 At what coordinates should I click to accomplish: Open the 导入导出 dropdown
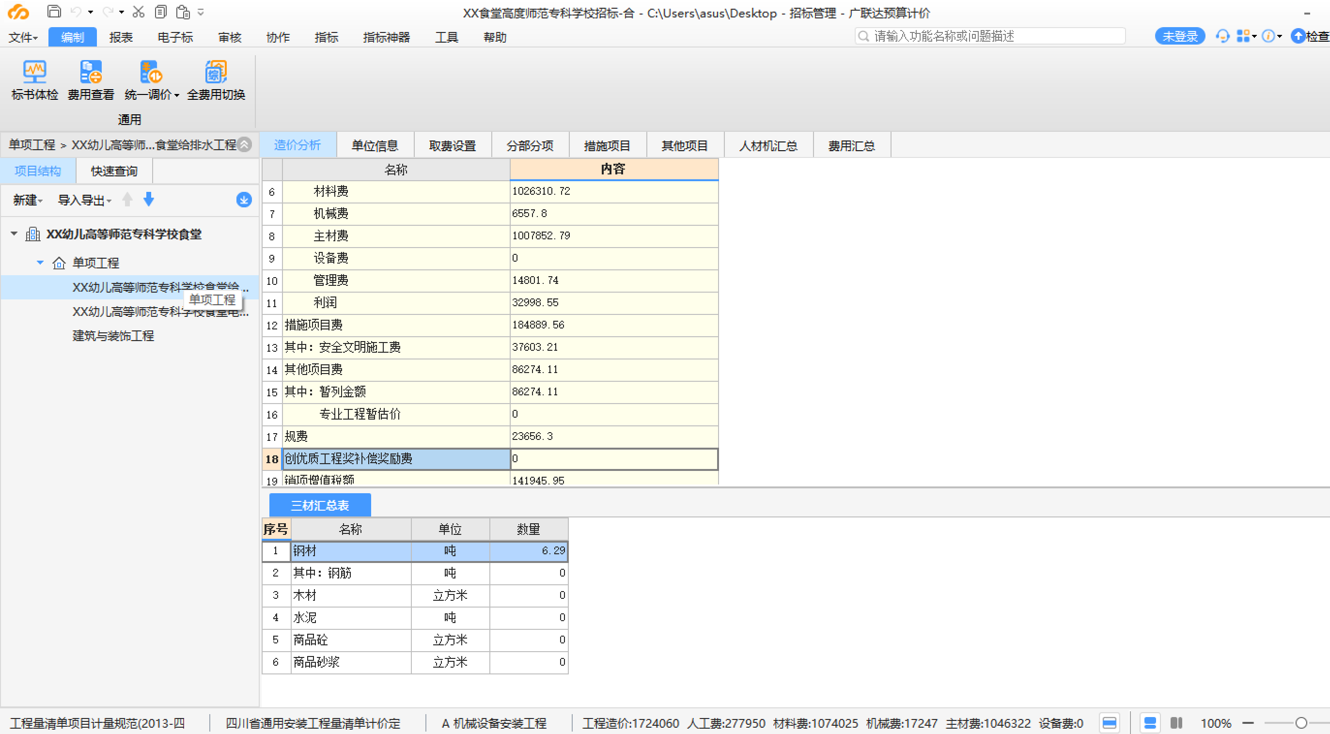(84, 200)
